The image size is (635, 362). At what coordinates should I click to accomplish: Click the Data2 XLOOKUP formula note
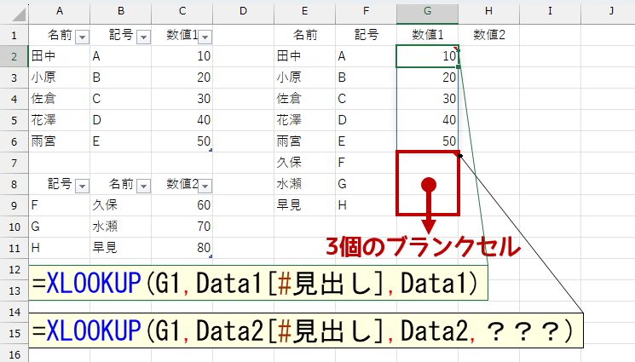point(306,330)
